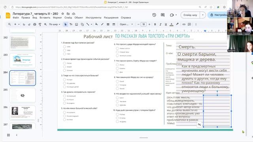Viewport: 253px width, 142px height.
Task: Check the cloud save status icon
Action: pyautogui.click(x=74, y=14)
